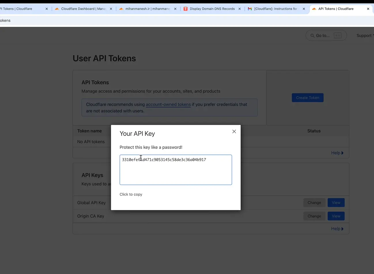Click the Token name column header
The image size is (374, 274).
pos(89,131)
